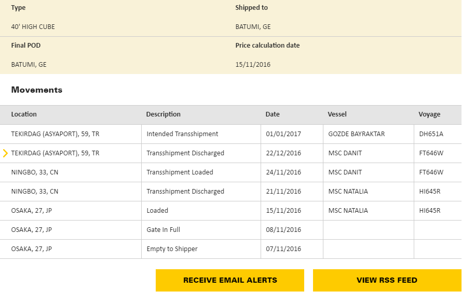Click the Movements section heading

[36, 90]
